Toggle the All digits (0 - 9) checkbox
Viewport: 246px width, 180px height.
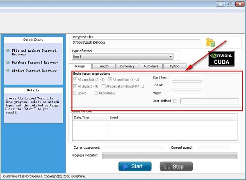[75, 86]
